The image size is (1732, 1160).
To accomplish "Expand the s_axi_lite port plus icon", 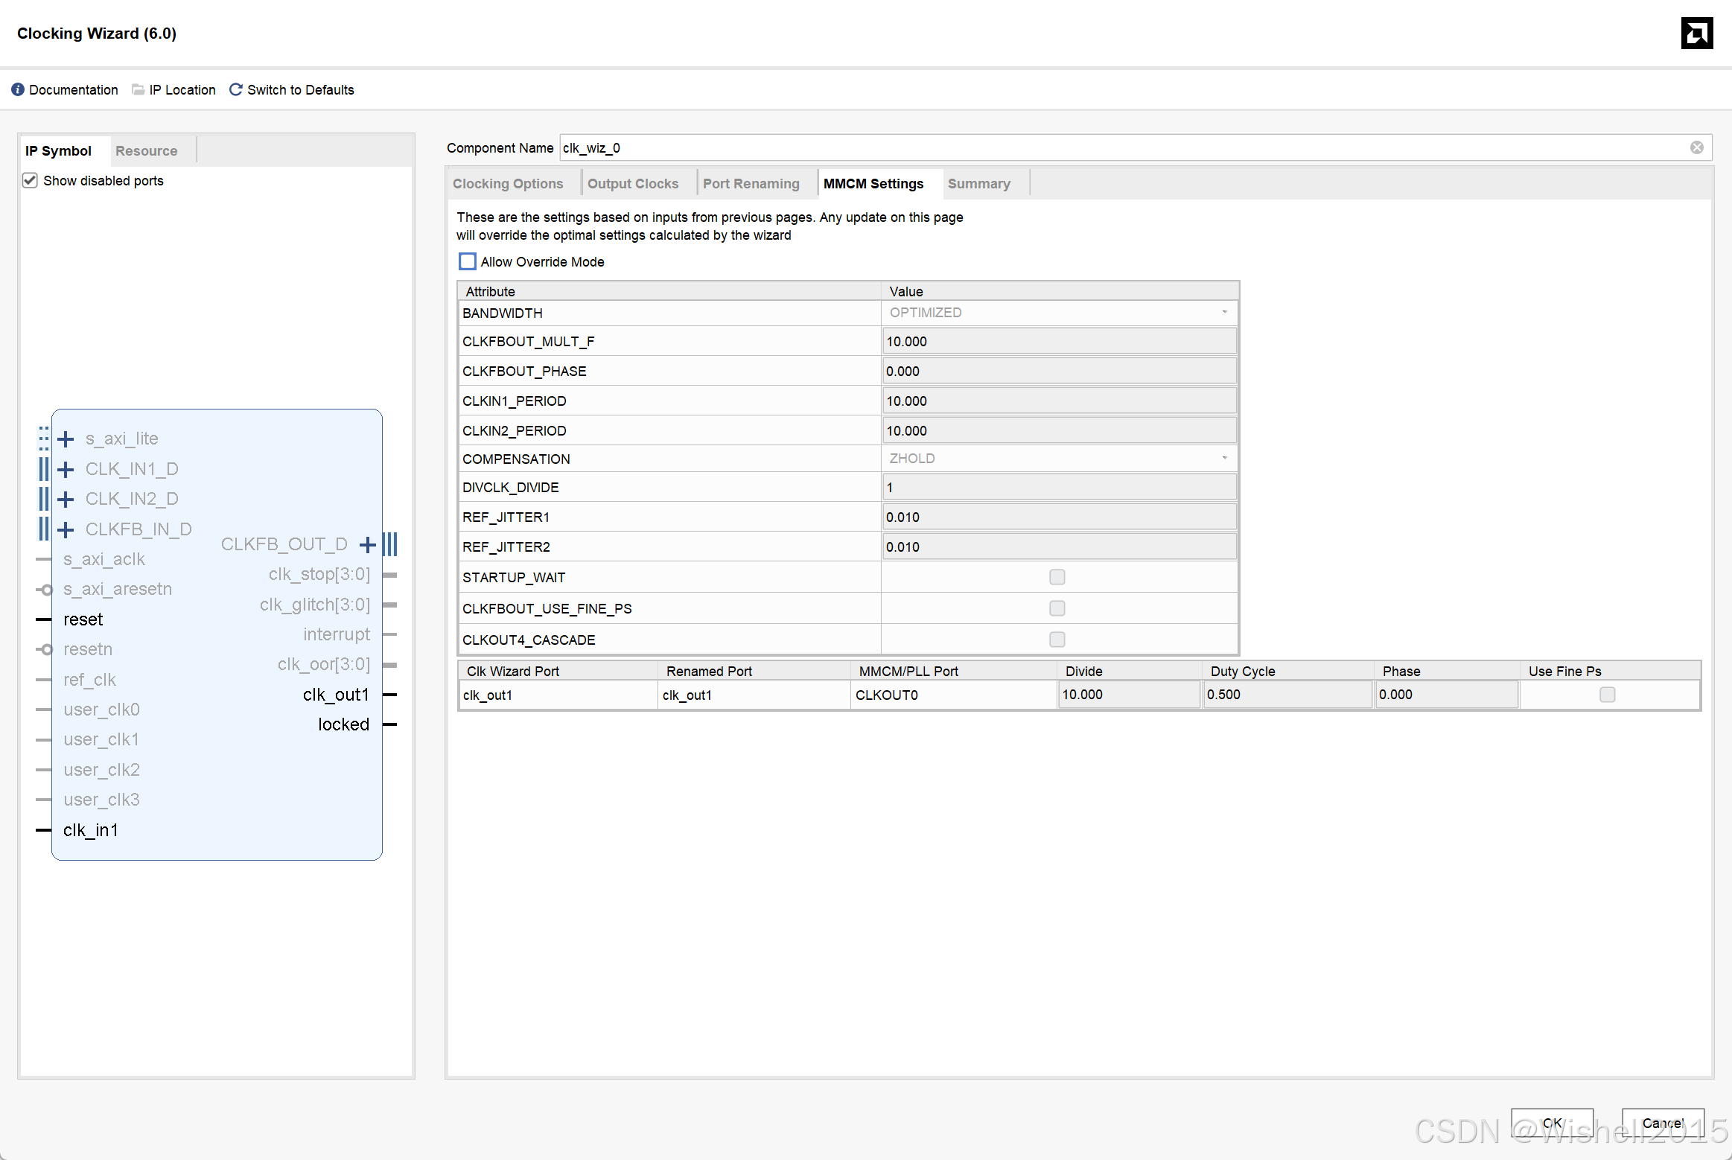I will click(66, 439).
